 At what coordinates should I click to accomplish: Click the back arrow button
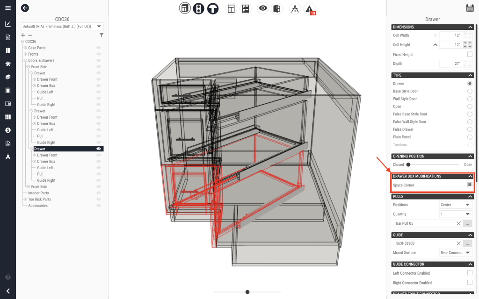(x=25, y=8)
